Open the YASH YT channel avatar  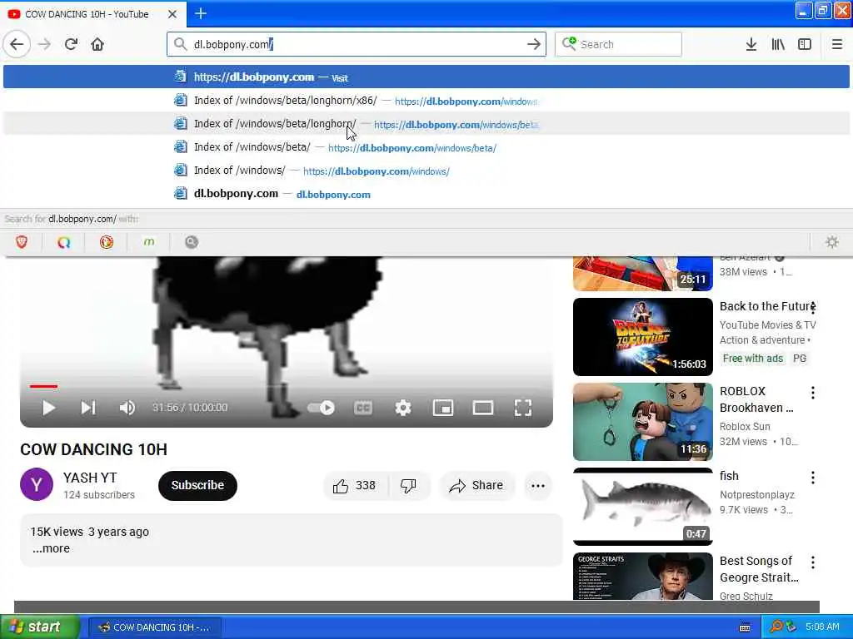(x=37, y=484)
